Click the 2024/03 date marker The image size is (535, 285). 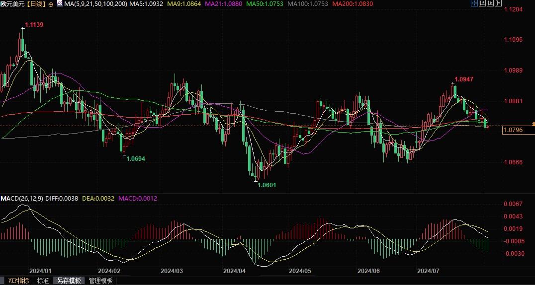pyautogui.click(x=172, y=271)
